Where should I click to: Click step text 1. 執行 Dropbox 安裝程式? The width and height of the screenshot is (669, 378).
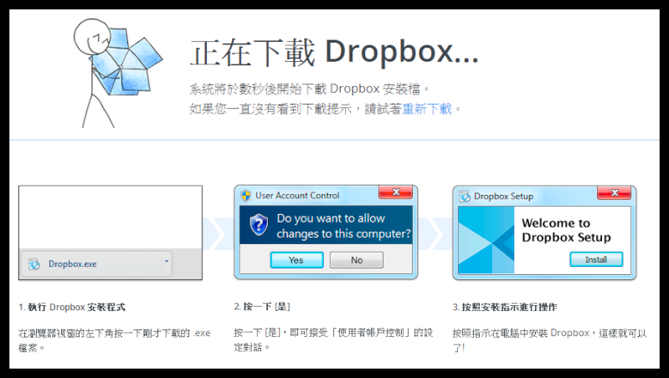coord(72,307)
